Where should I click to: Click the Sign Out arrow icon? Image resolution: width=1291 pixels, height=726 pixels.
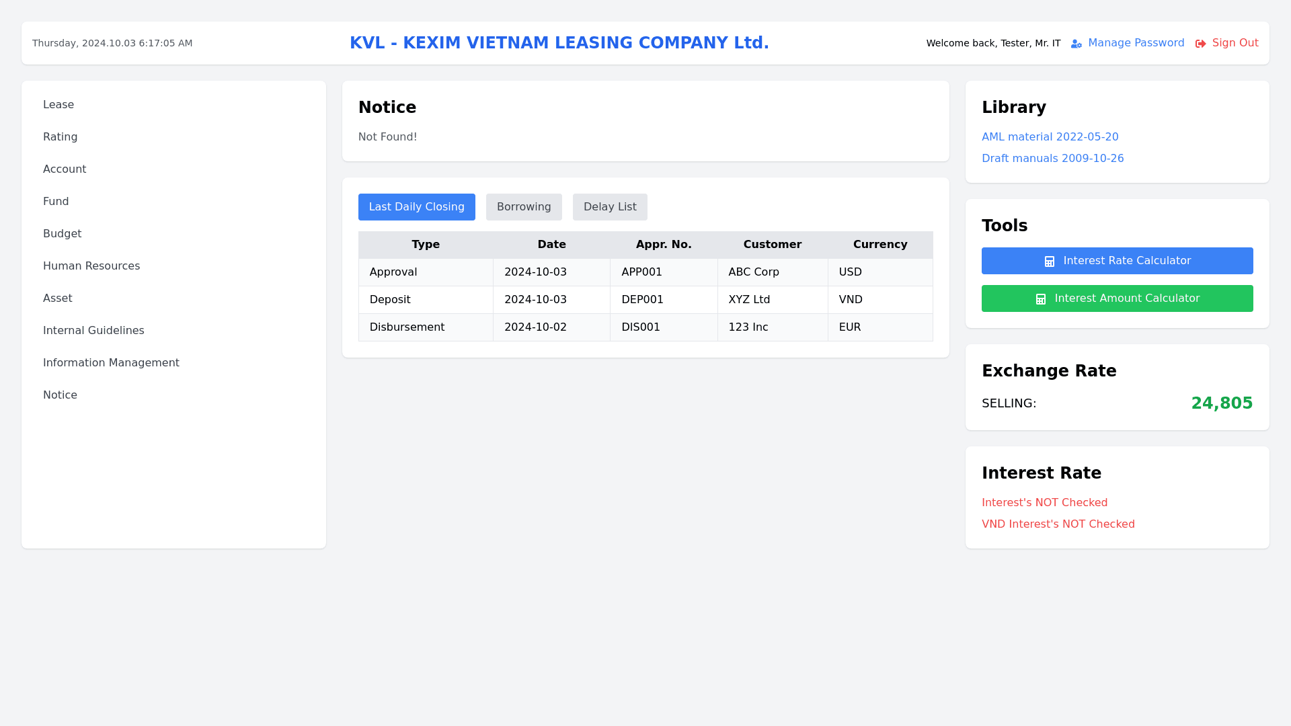1200,44
